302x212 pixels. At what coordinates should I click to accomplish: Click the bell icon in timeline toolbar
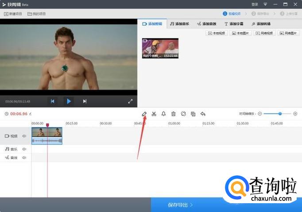(x=163, y=114)
